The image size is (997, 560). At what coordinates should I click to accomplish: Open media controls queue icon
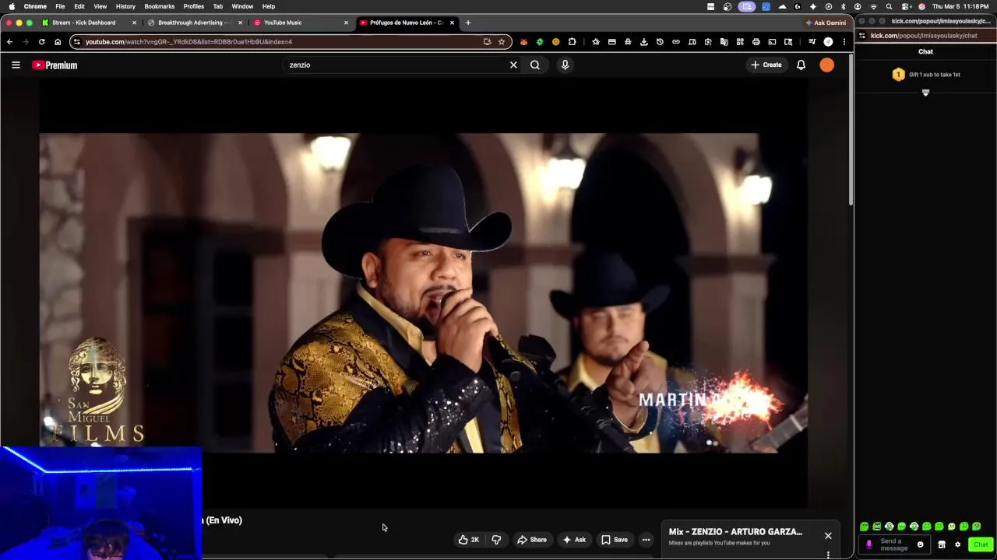(x=812, y=42)
